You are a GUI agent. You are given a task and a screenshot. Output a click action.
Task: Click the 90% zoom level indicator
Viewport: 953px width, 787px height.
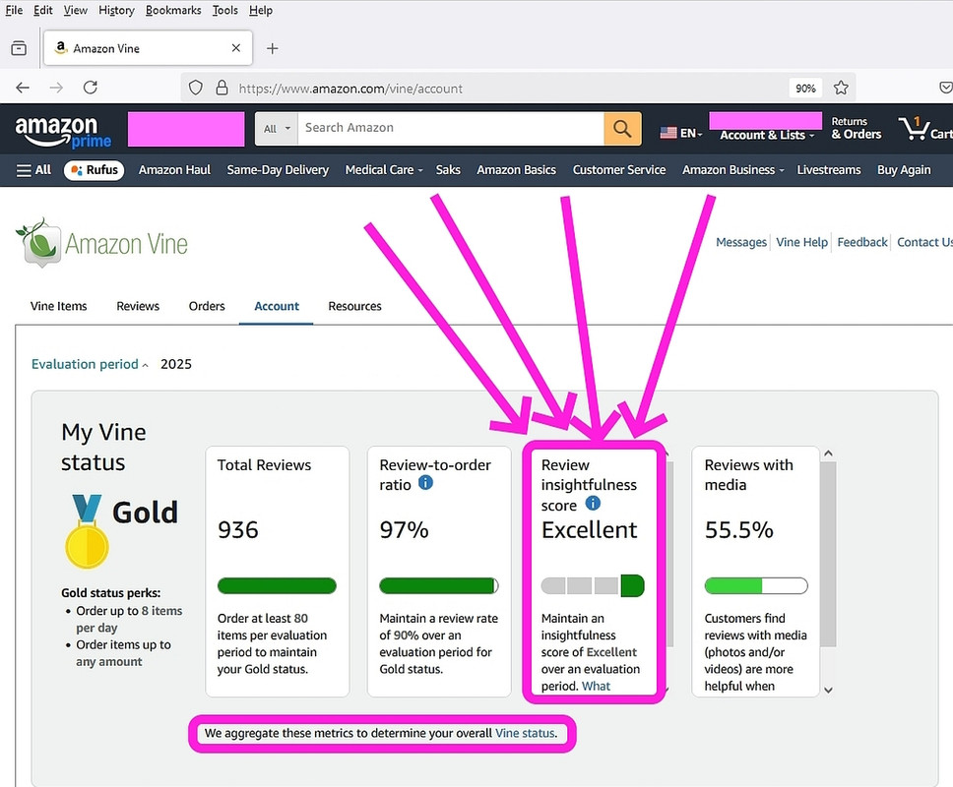[805, 89]
